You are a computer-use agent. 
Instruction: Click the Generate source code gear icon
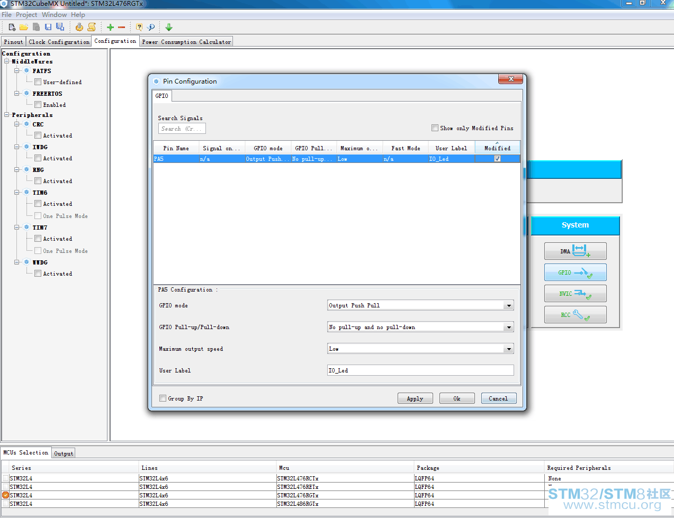[x=79, y=27]
